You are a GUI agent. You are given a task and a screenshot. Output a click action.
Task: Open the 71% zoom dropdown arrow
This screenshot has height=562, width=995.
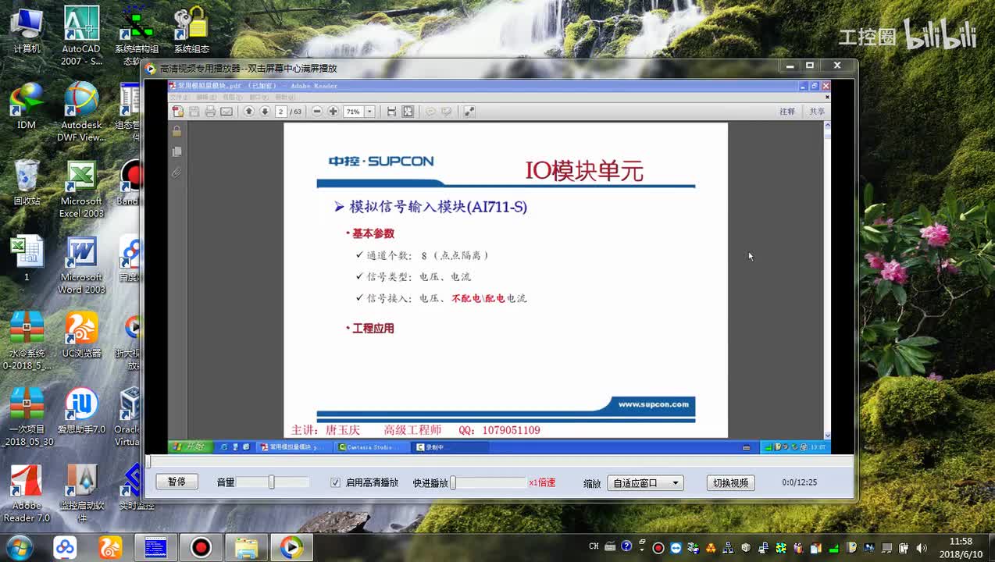coord(370,112)
